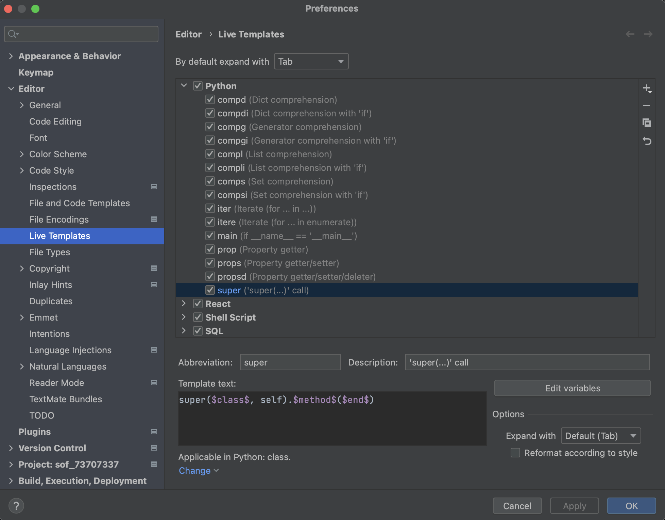The image size is (665, 520).
Task: Click project-level icon next to File Encodings
Action: point(154,219)
